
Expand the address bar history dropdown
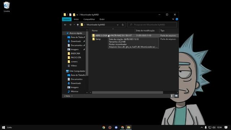118,25
